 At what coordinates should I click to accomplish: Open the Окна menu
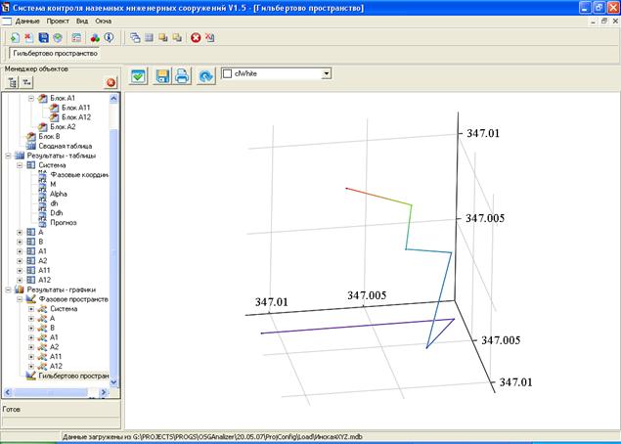pyautogui.click(x=103, y=21)
